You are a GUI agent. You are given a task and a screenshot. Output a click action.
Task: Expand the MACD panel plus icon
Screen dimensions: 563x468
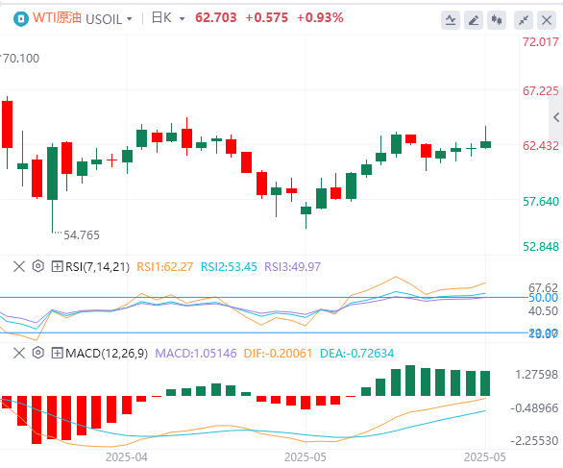pos(57,353)
